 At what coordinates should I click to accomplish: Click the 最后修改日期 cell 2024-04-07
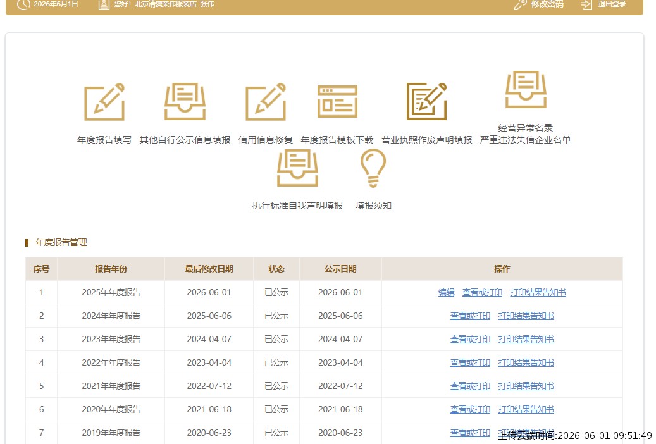coord(209,340)
